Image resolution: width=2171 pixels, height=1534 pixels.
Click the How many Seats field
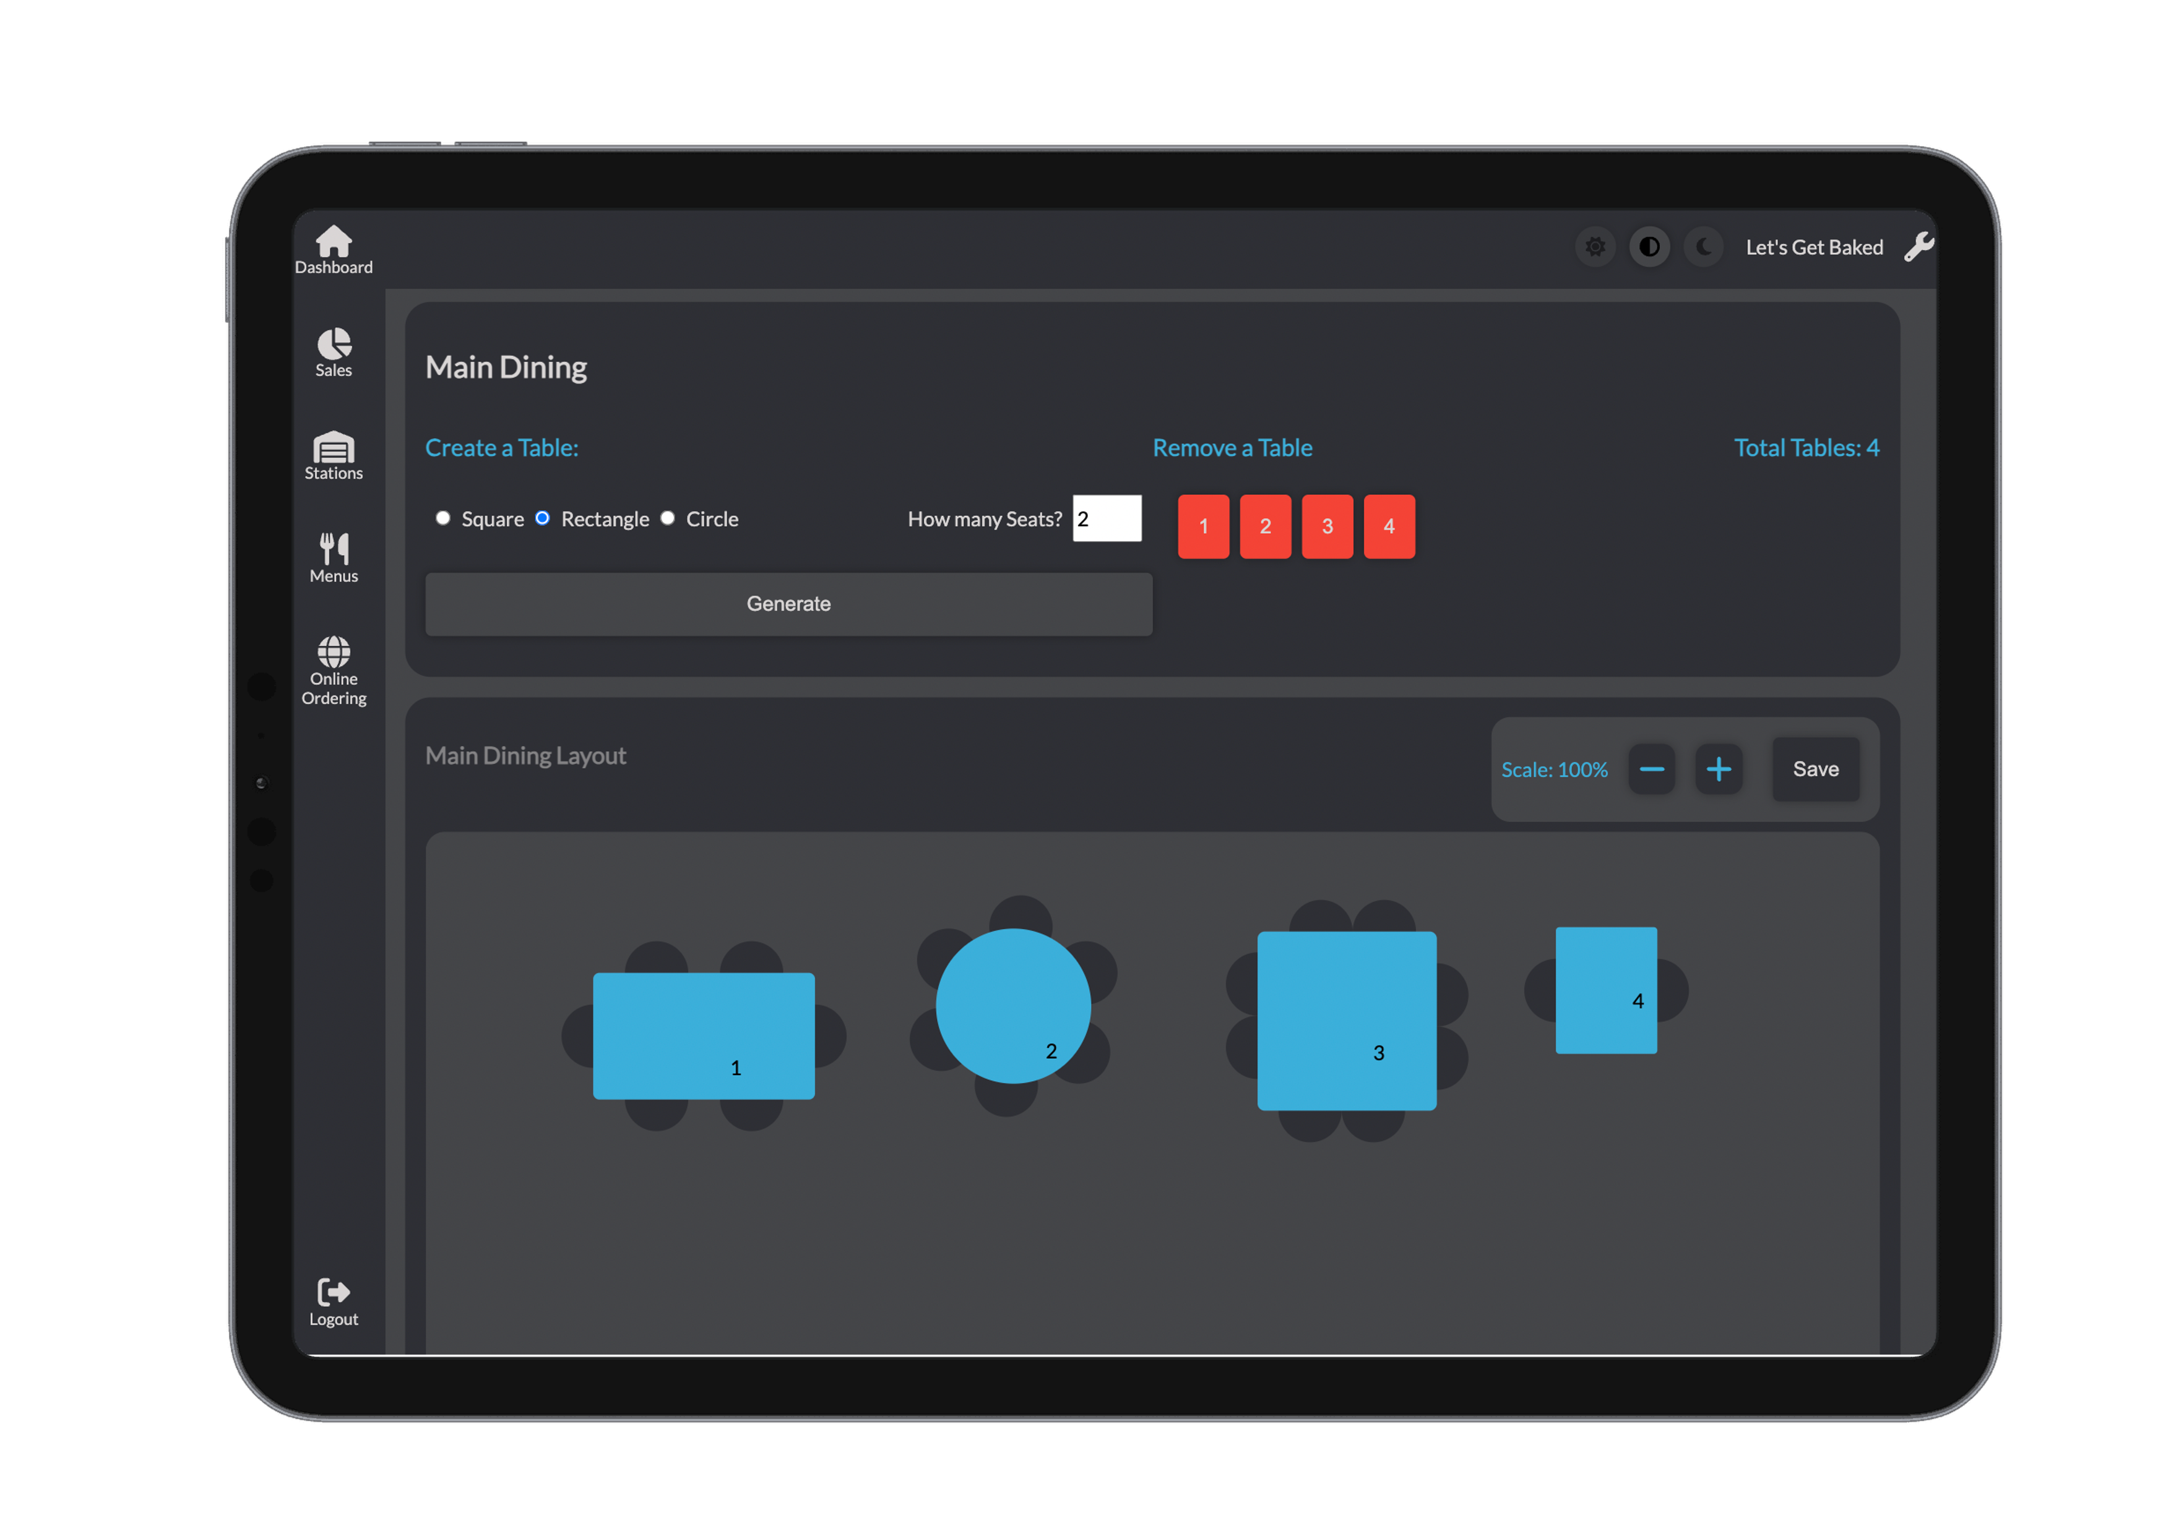1107,519
